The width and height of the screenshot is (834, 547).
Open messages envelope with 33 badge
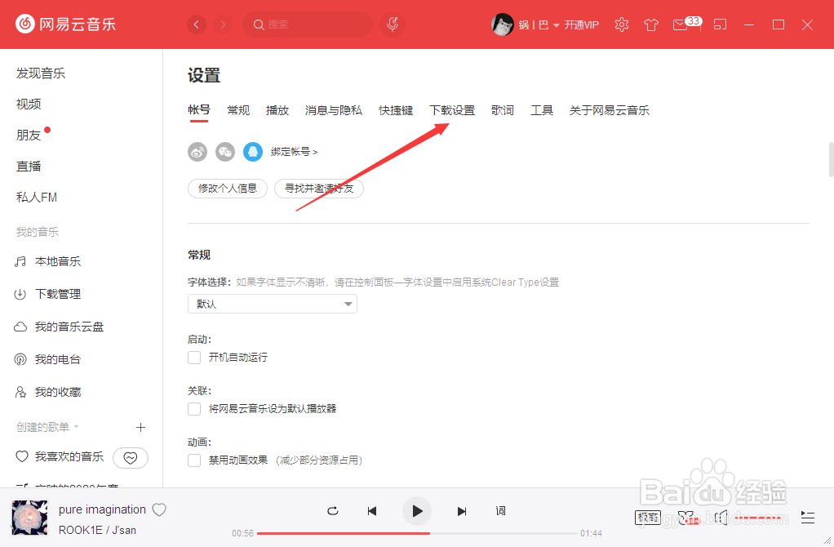[686, 24]
